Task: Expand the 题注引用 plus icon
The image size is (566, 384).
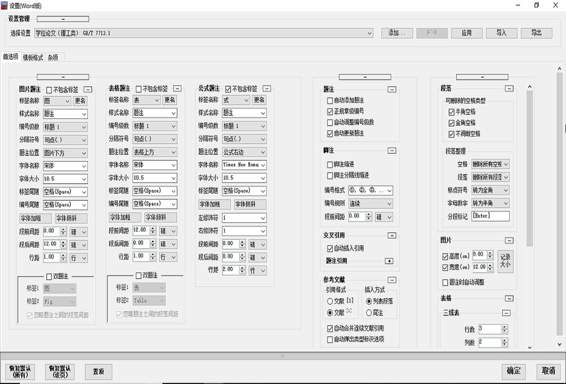Action: [x=389, y=261]
